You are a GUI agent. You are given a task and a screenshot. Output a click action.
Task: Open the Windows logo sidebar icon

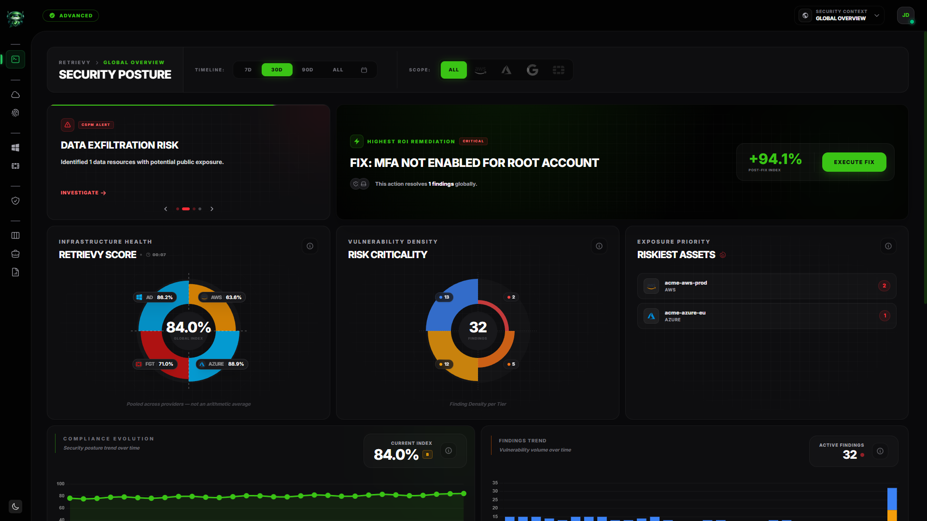pyautogui.click(x=15, y=148)
